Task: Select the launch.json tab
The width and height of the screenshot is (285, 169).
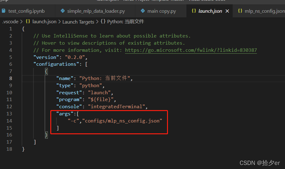Action: (210, 11)
